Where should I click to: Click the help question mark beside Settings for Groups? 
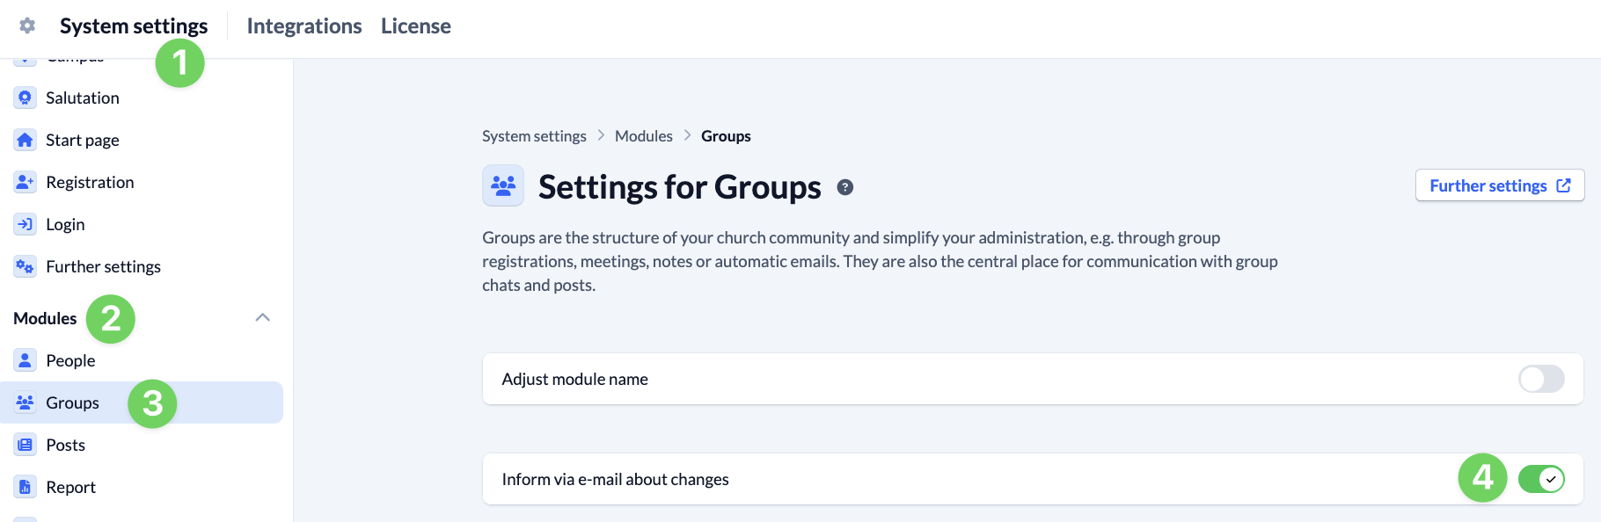click(x=844, y=187)
